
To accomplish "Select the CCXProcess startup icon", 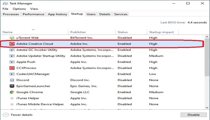I will pos(12,68).
